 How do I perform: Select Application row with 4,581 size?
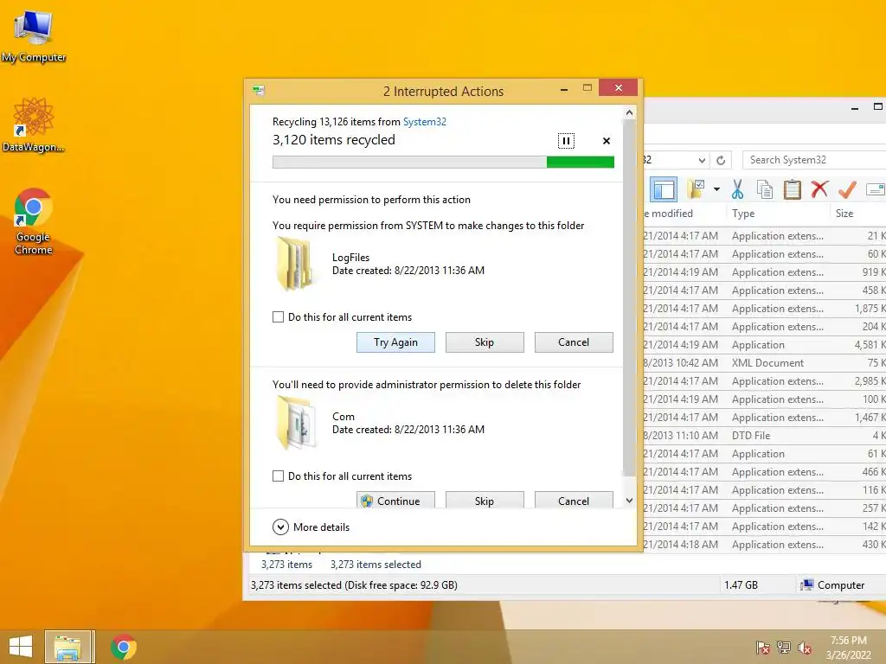pyautogui.click(x=765, y=345)
